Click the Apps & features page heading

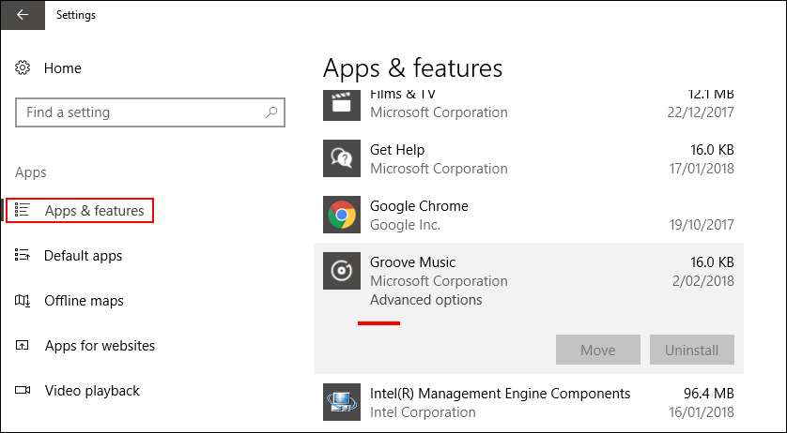(x=412, y=68)
